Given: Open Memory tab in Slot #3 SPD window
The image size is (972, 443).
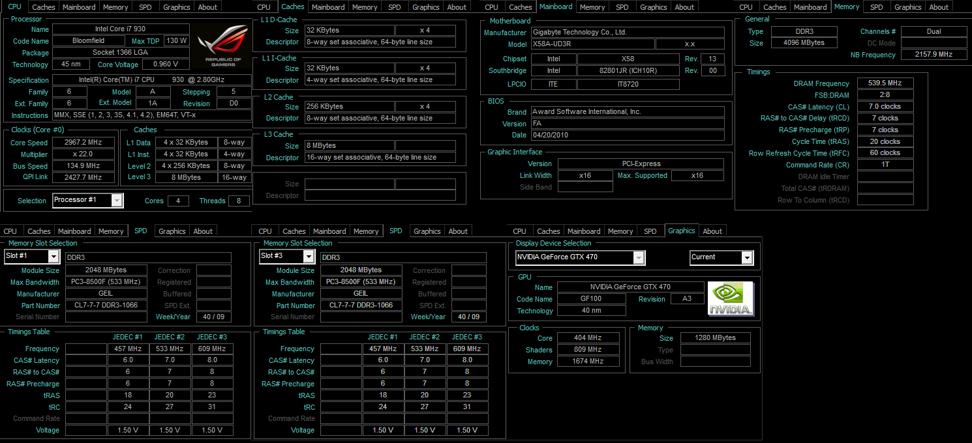Looking at the screenshot, I should click(x=366, y=231).
